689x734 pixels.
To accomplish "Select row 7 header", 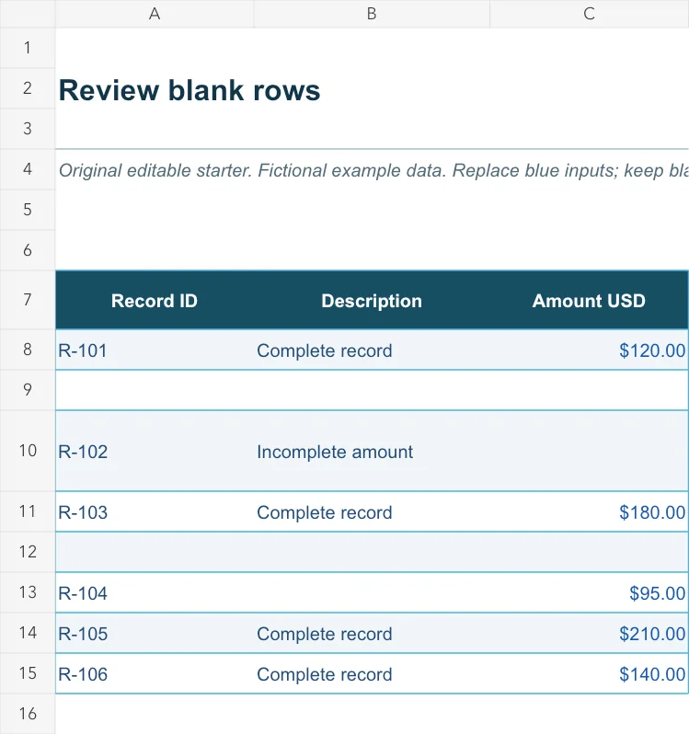I will 28,300.
